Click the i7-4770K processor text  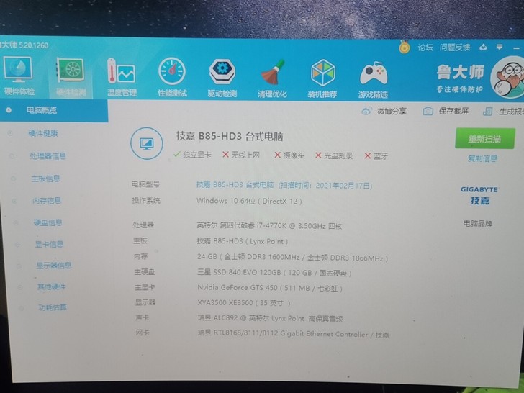(269, 225)
